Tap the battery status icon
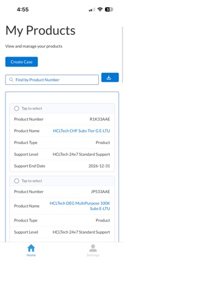The width and height of the screenshot is (217, 289). tap(109, 10)
